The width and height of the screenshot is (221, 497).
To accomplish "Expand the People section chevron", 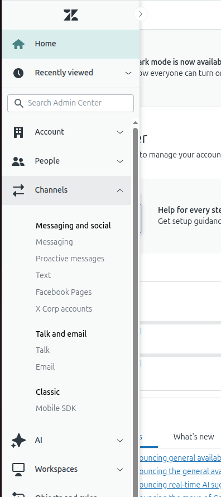I will tap(120, 161).
